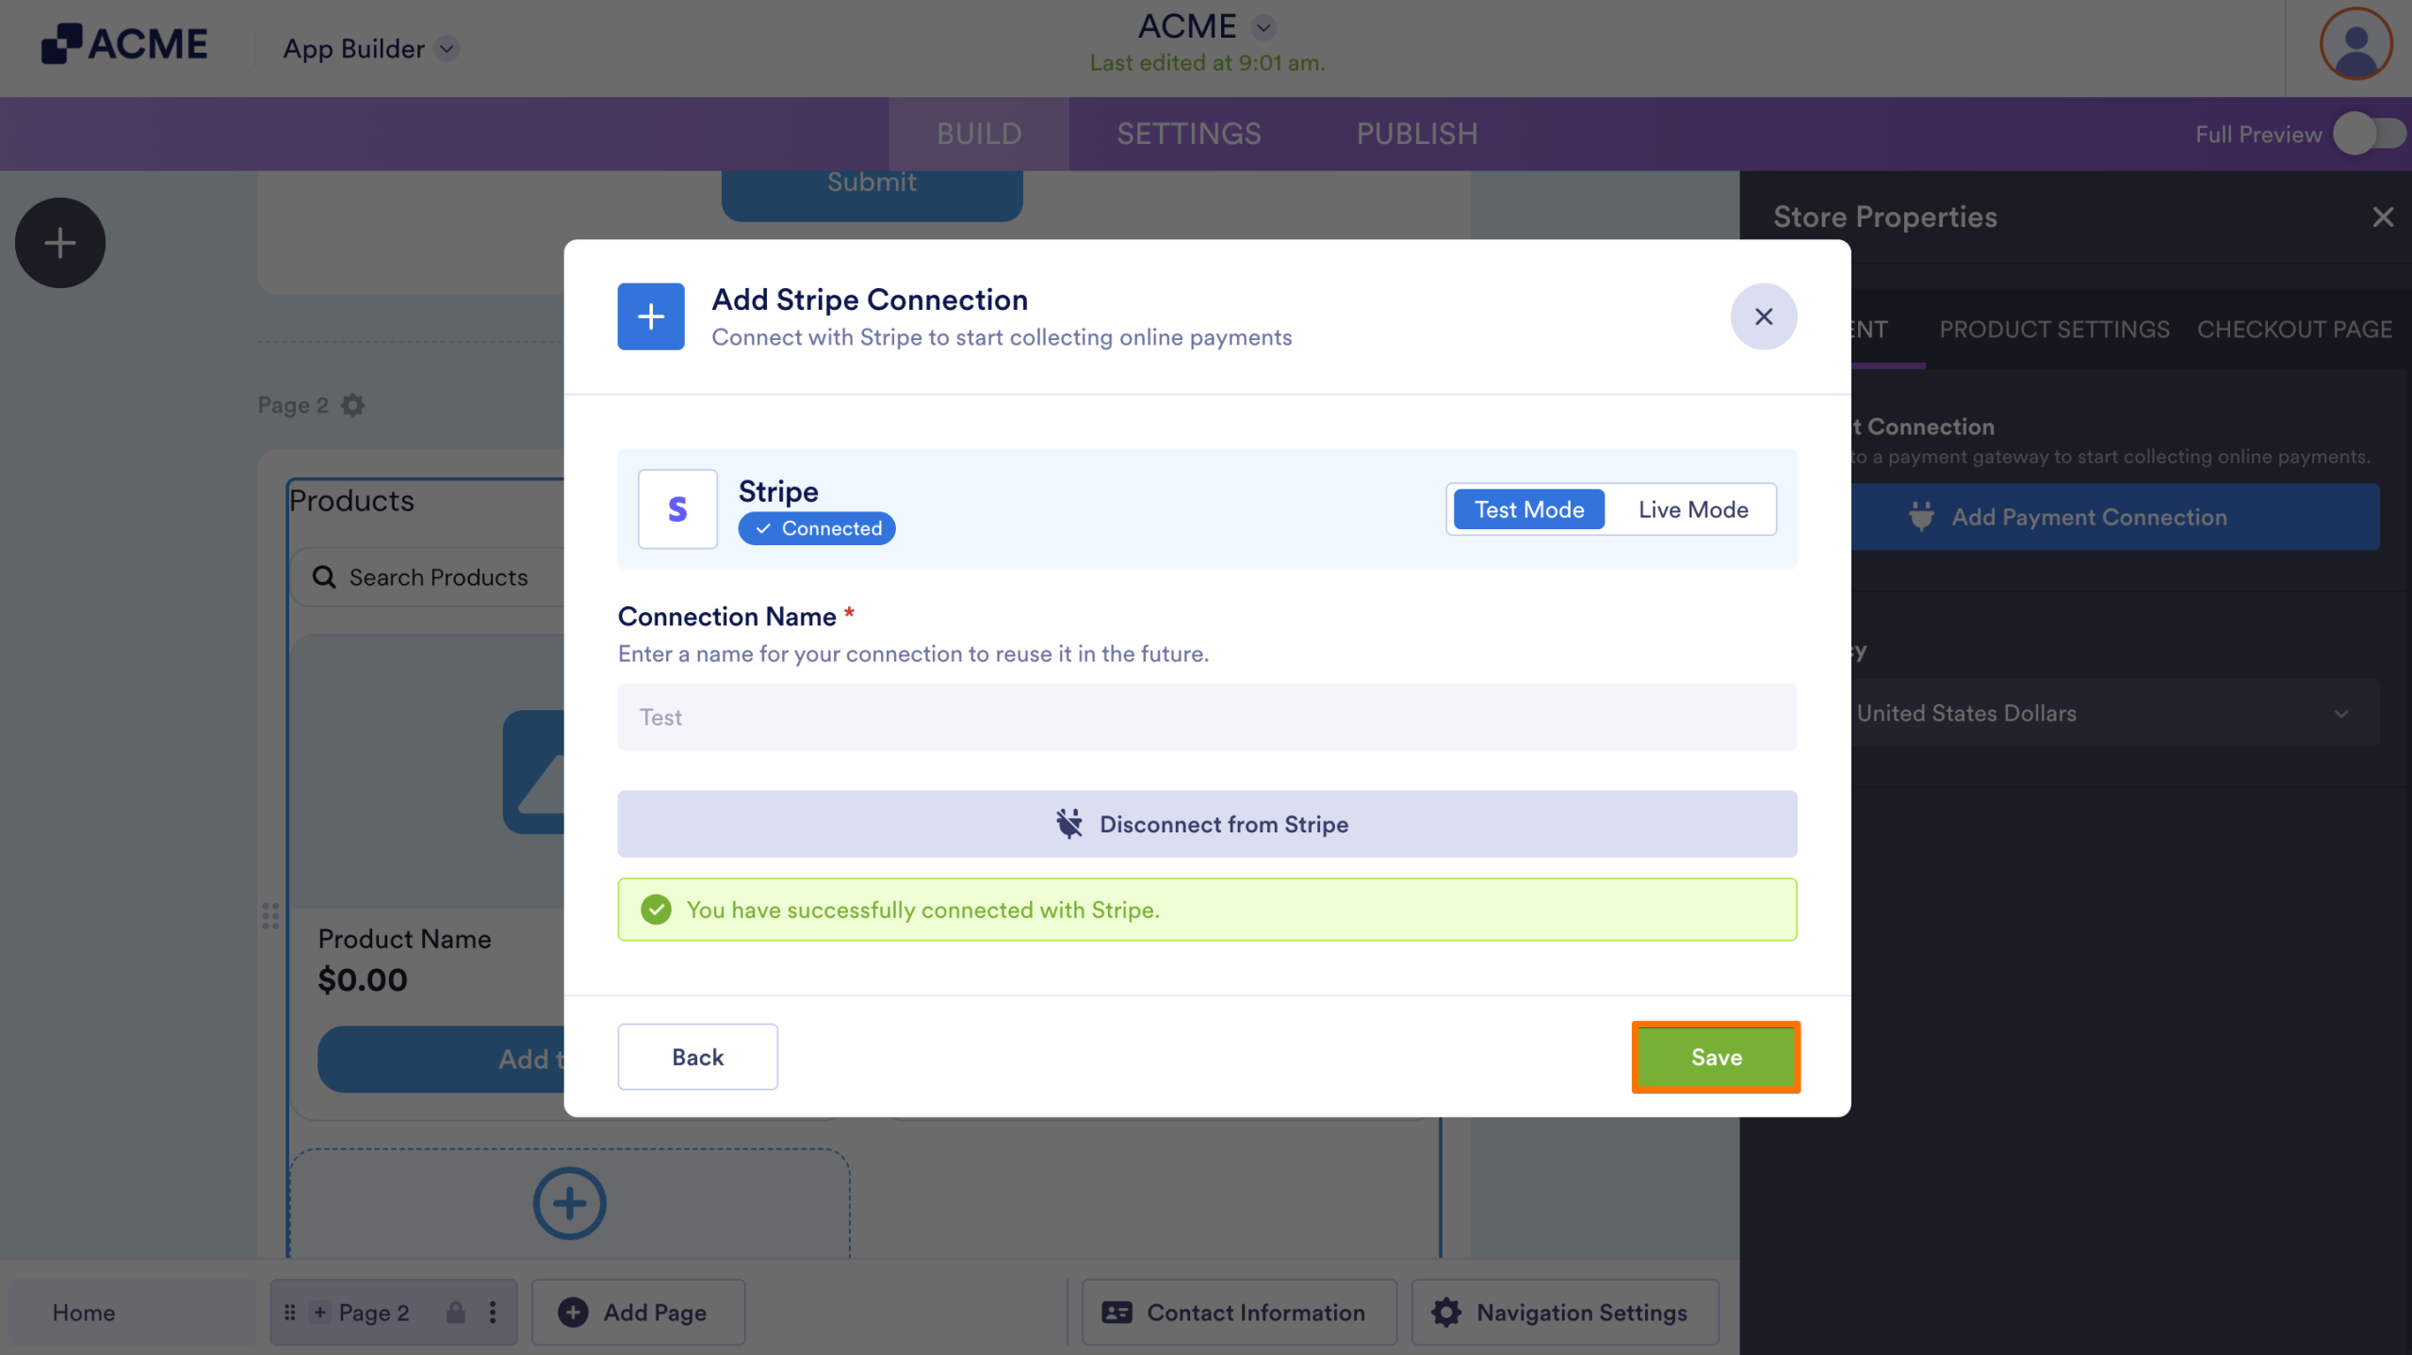Click the $0.00 price text

pos(363,980)
